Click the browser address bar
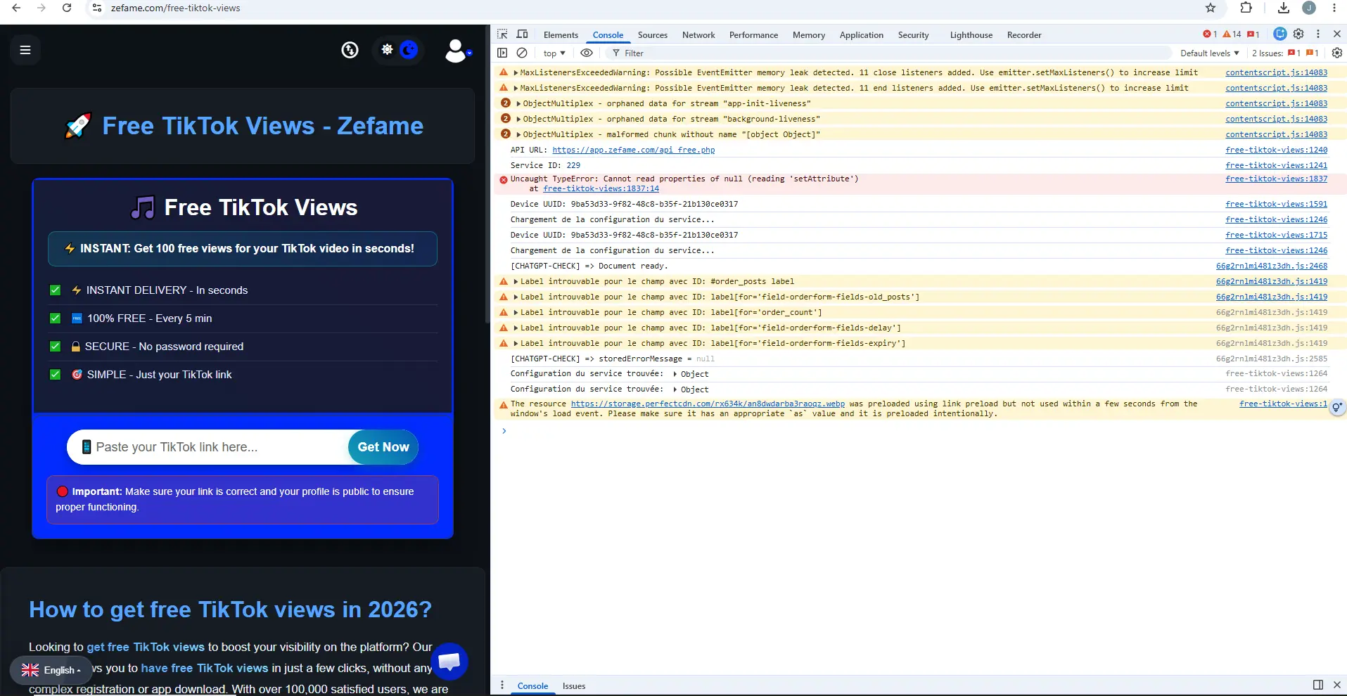 coord(647,8)
